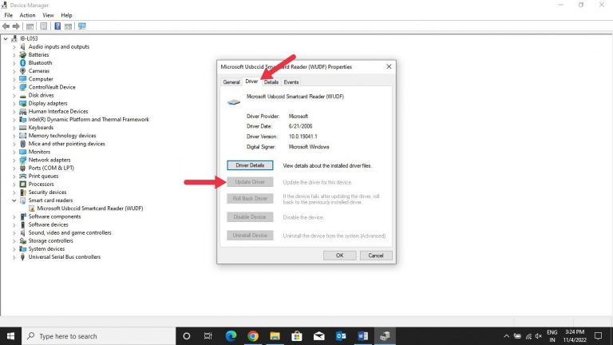613x345 pixels.
Task: Collapse the Smart card readers node
Action: click(x=14, y=200)
